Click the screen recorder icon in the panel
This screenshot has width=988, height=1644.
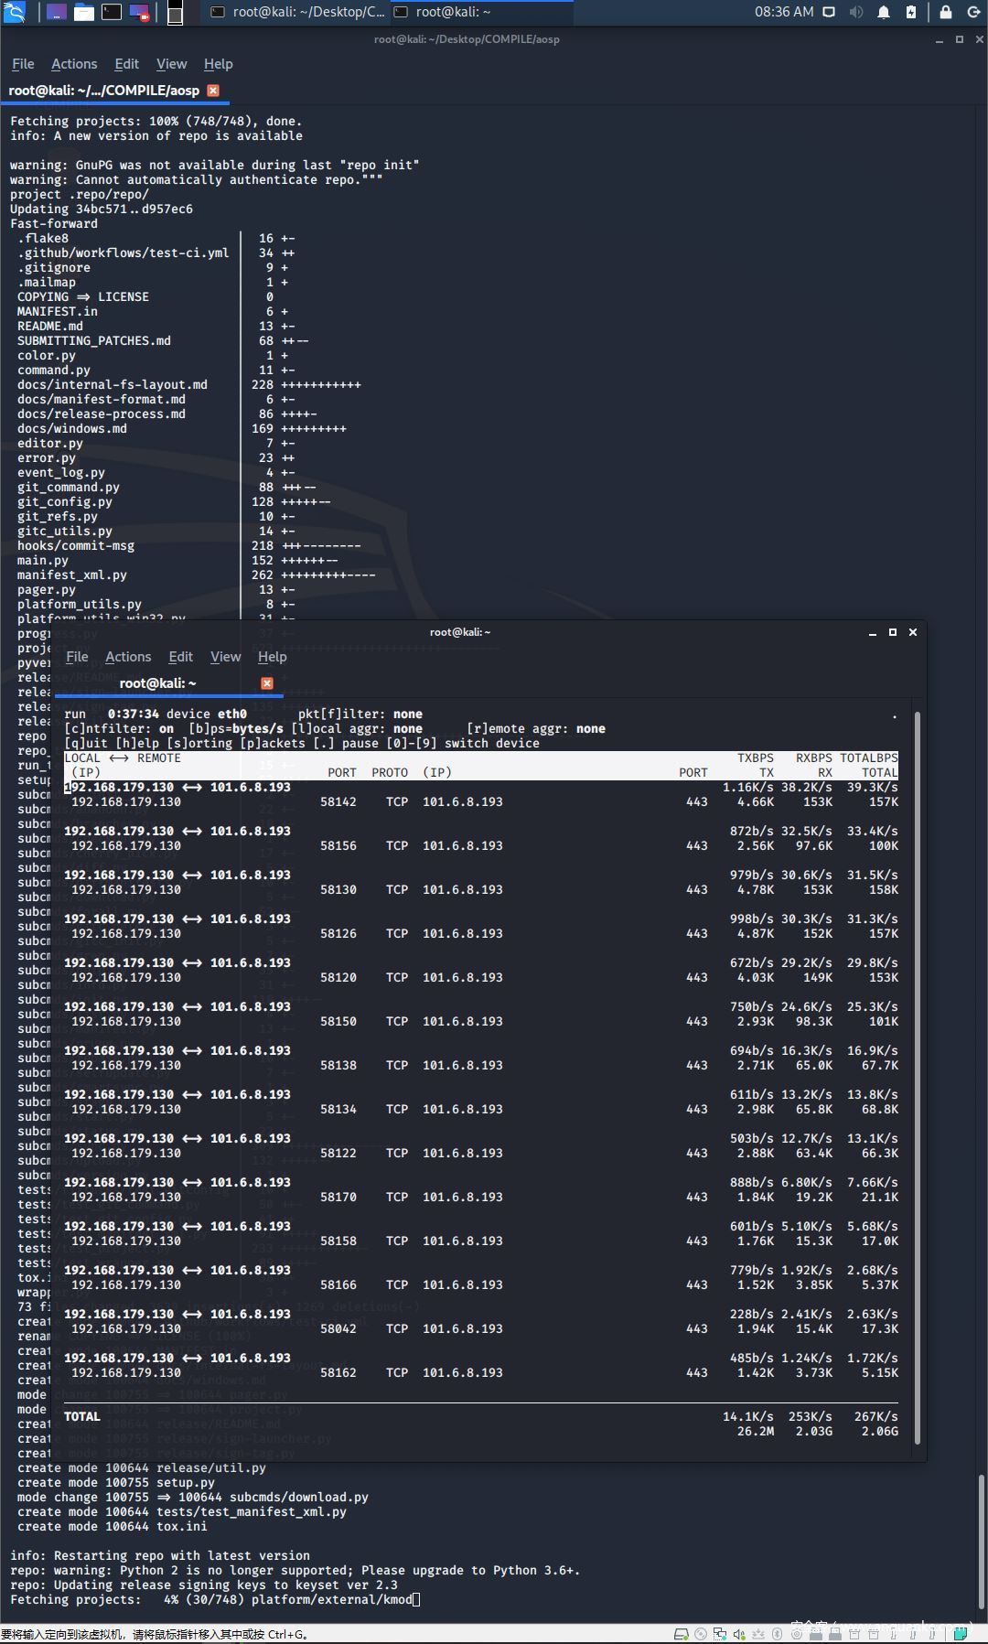point(138,13)
